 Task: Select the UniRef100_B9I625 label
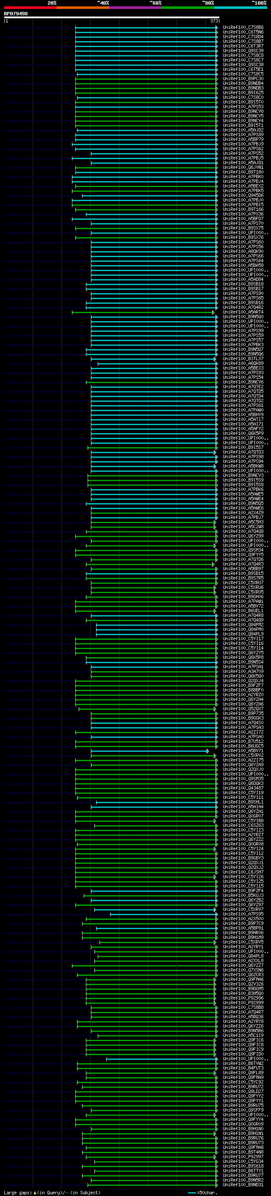(x=243, y=93)
